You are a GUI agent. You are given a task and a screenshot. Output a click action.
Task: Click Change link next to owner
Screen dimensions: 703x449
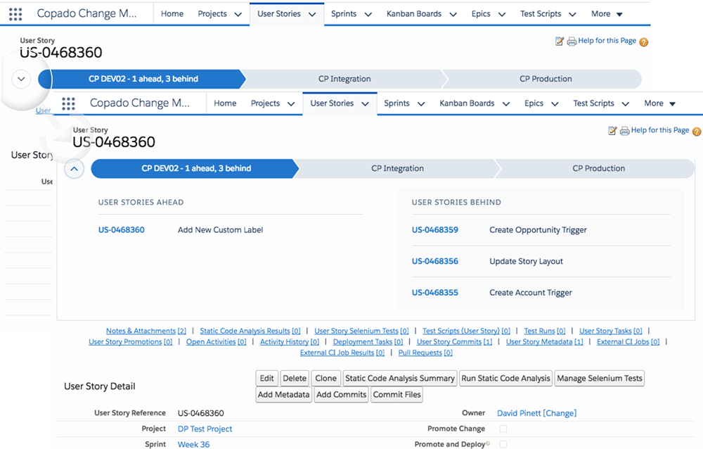560,413
